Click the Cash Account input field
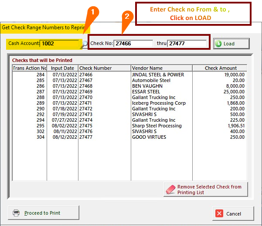Screen dimensions: 262x226 pos(59,44)
